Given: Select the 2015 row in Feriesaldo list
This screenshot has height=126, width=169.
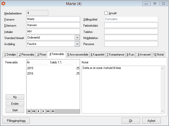Looking at the screenshot, I should [53, 68].
